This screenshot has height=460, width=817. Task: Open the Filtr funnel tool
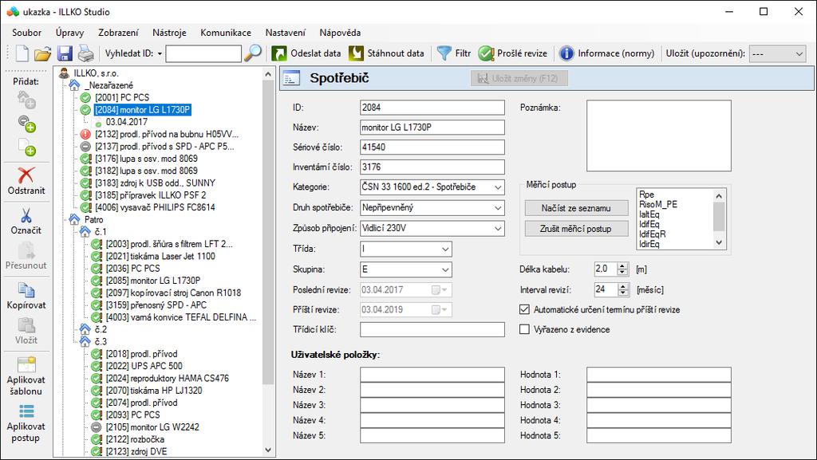(x=454, y=53)
